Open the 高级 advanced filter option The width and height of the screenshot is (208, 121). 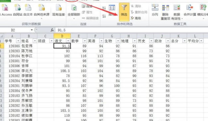136,18
